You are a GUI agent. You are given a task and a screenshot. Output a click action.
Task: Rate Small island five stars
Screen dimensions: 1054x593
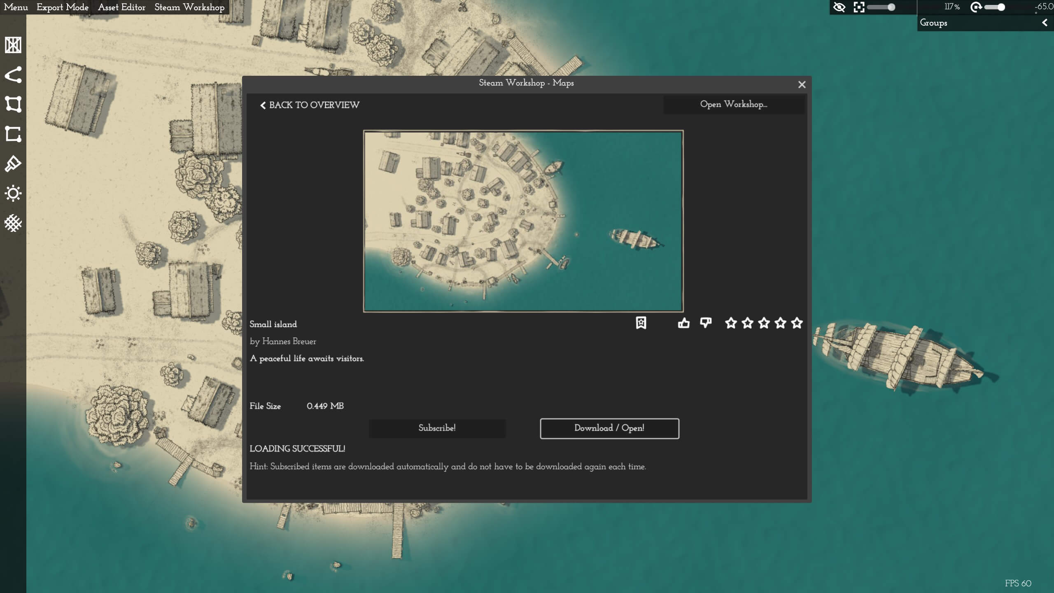(797, 323)
